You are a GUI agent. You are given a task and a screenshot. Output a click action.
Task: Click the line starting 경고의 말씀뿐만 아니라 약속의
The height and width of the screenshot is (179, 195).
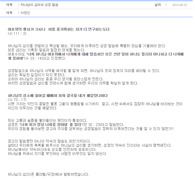(x=49, y=141)
